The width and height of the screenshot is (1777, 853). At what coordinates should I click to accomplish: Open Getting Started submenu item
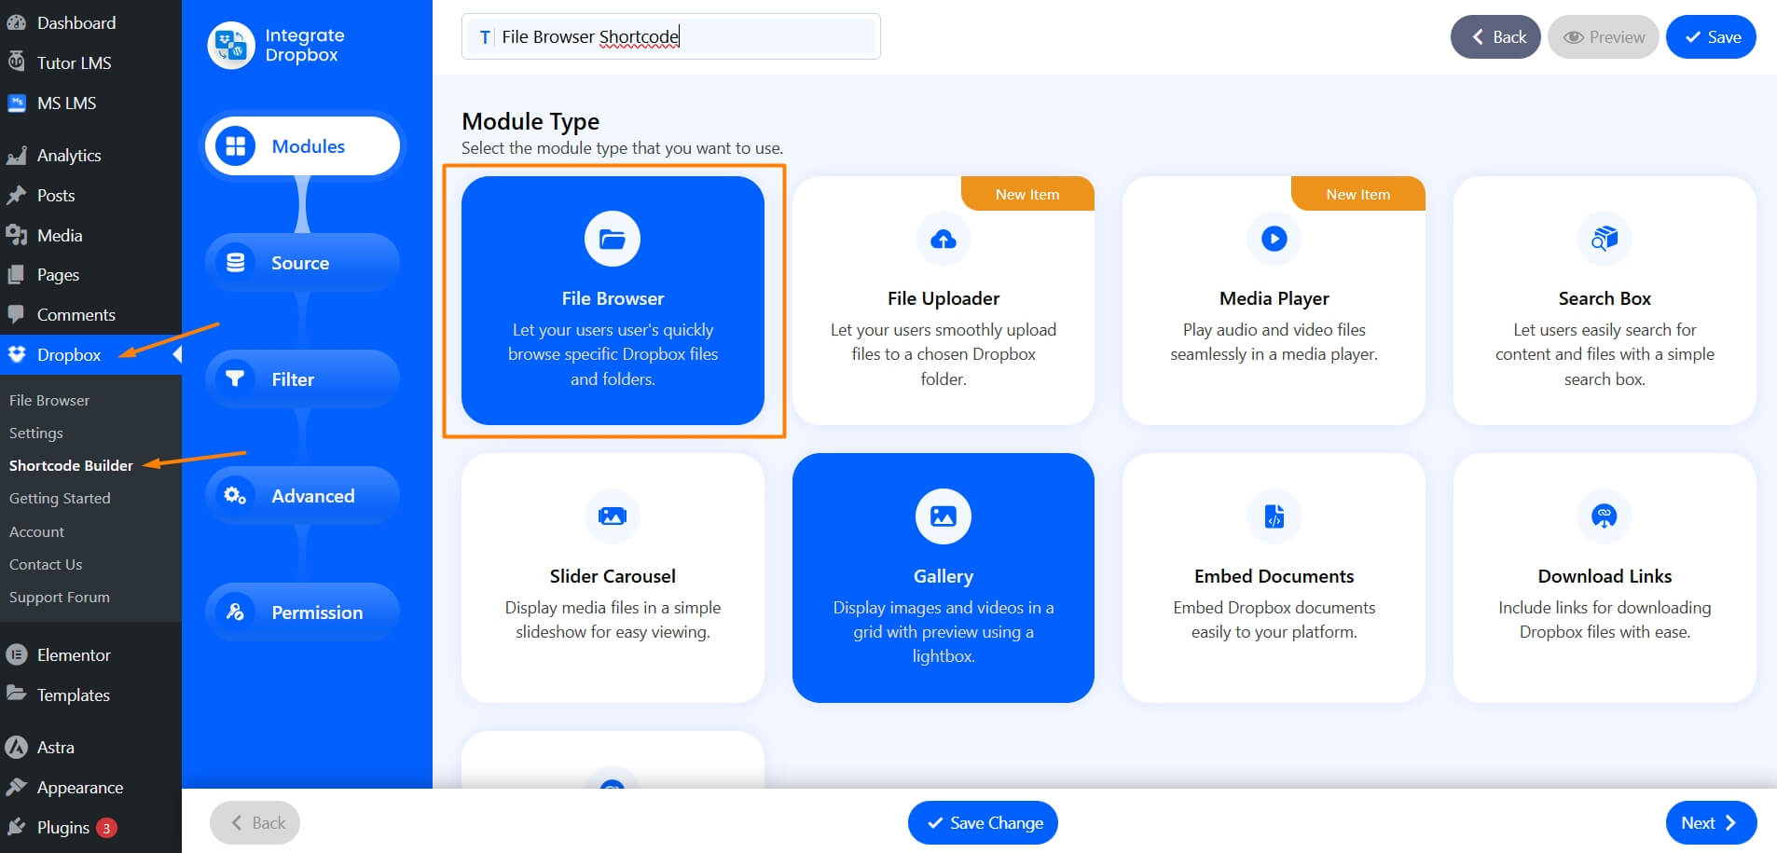pyautogui.click(x=60, y=498)
